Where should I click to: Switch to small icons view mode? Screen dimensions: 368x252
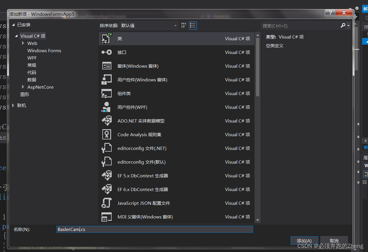point(183,25)
